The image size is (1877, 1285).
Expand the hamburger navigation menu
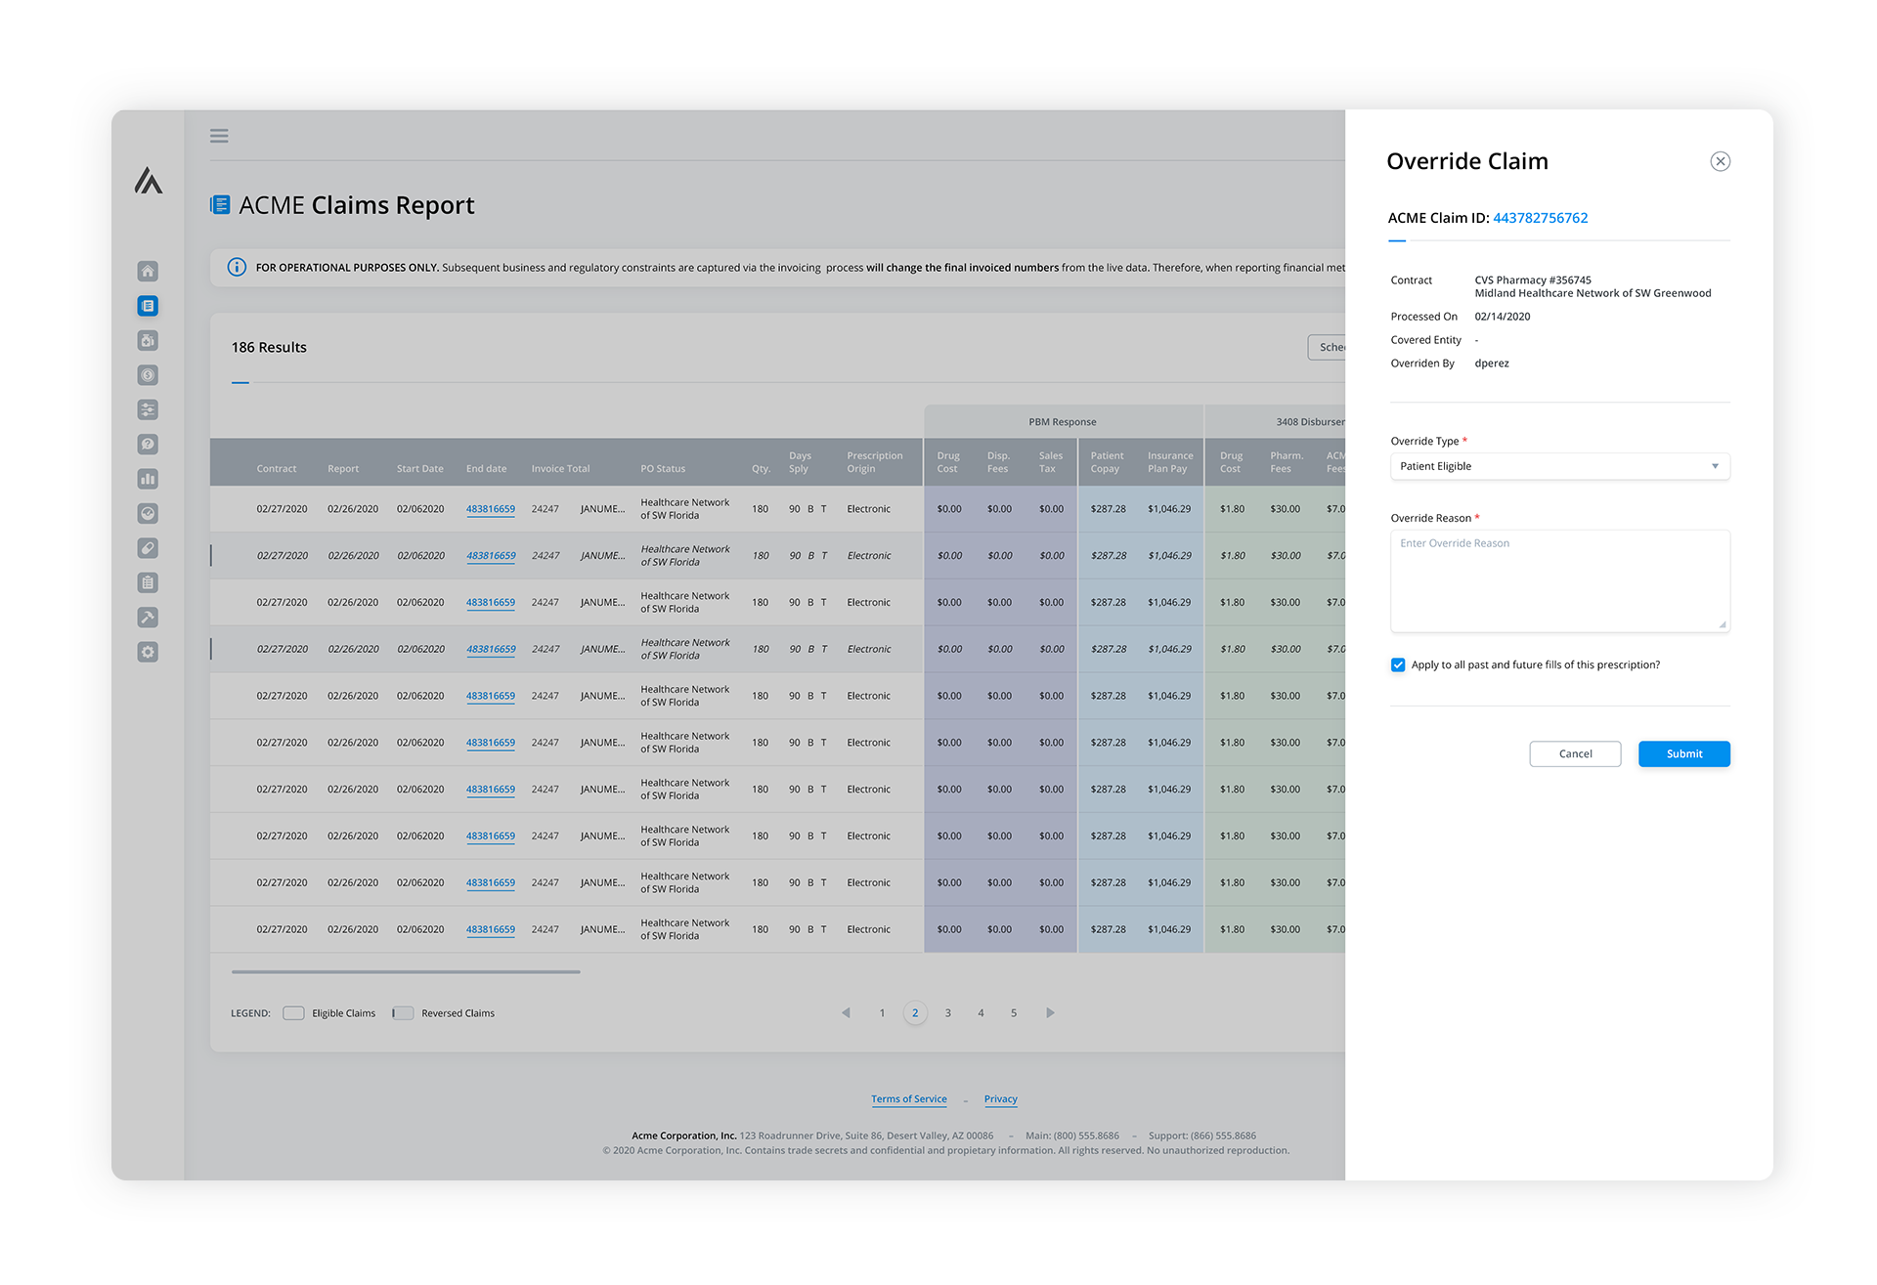click(x=219, y=135)
